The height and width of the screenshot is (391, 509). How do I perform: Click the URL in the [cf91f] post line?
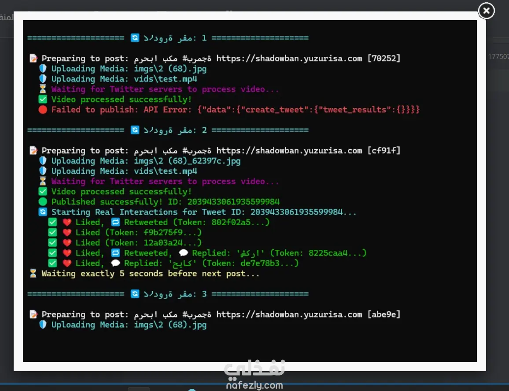pos(289,150)
